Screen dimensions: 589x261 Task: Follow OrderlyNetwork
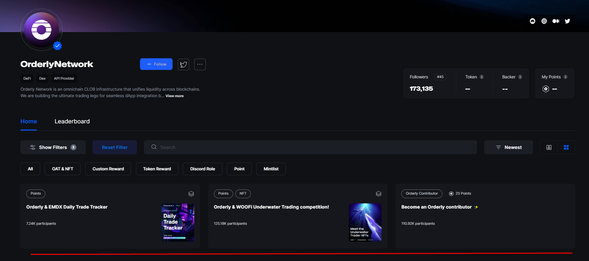click(156, 64)
